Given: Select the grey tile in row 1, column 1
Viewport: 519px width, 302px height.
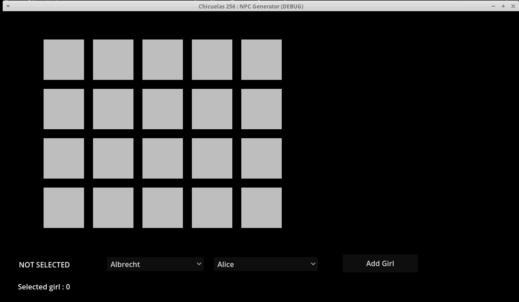Looking at the screenshot, I should (63, 60).
